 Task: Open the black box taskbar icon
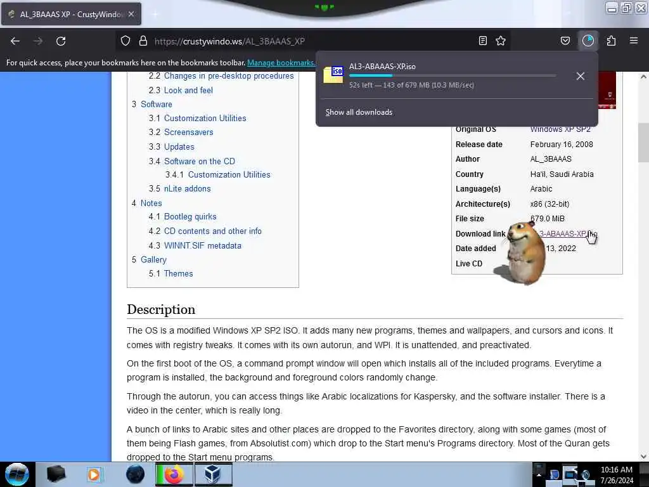tap(56, 474)
